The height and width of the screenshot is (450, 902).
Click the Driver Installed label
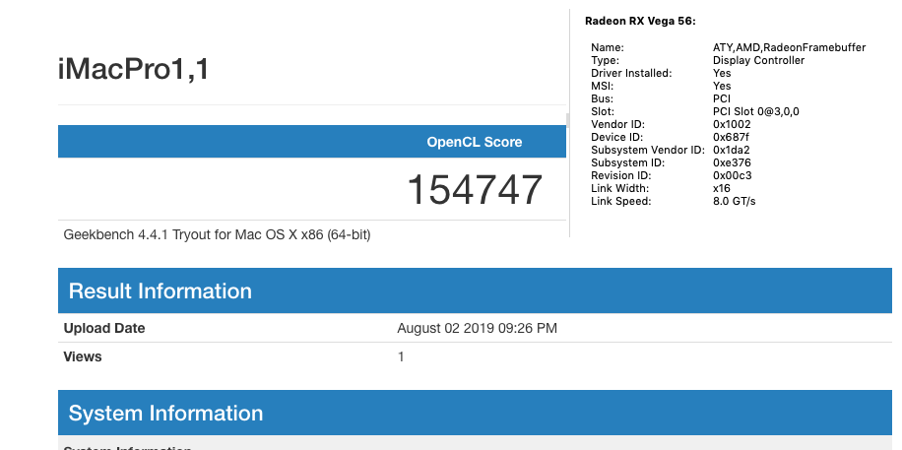[x=631, y=73]
